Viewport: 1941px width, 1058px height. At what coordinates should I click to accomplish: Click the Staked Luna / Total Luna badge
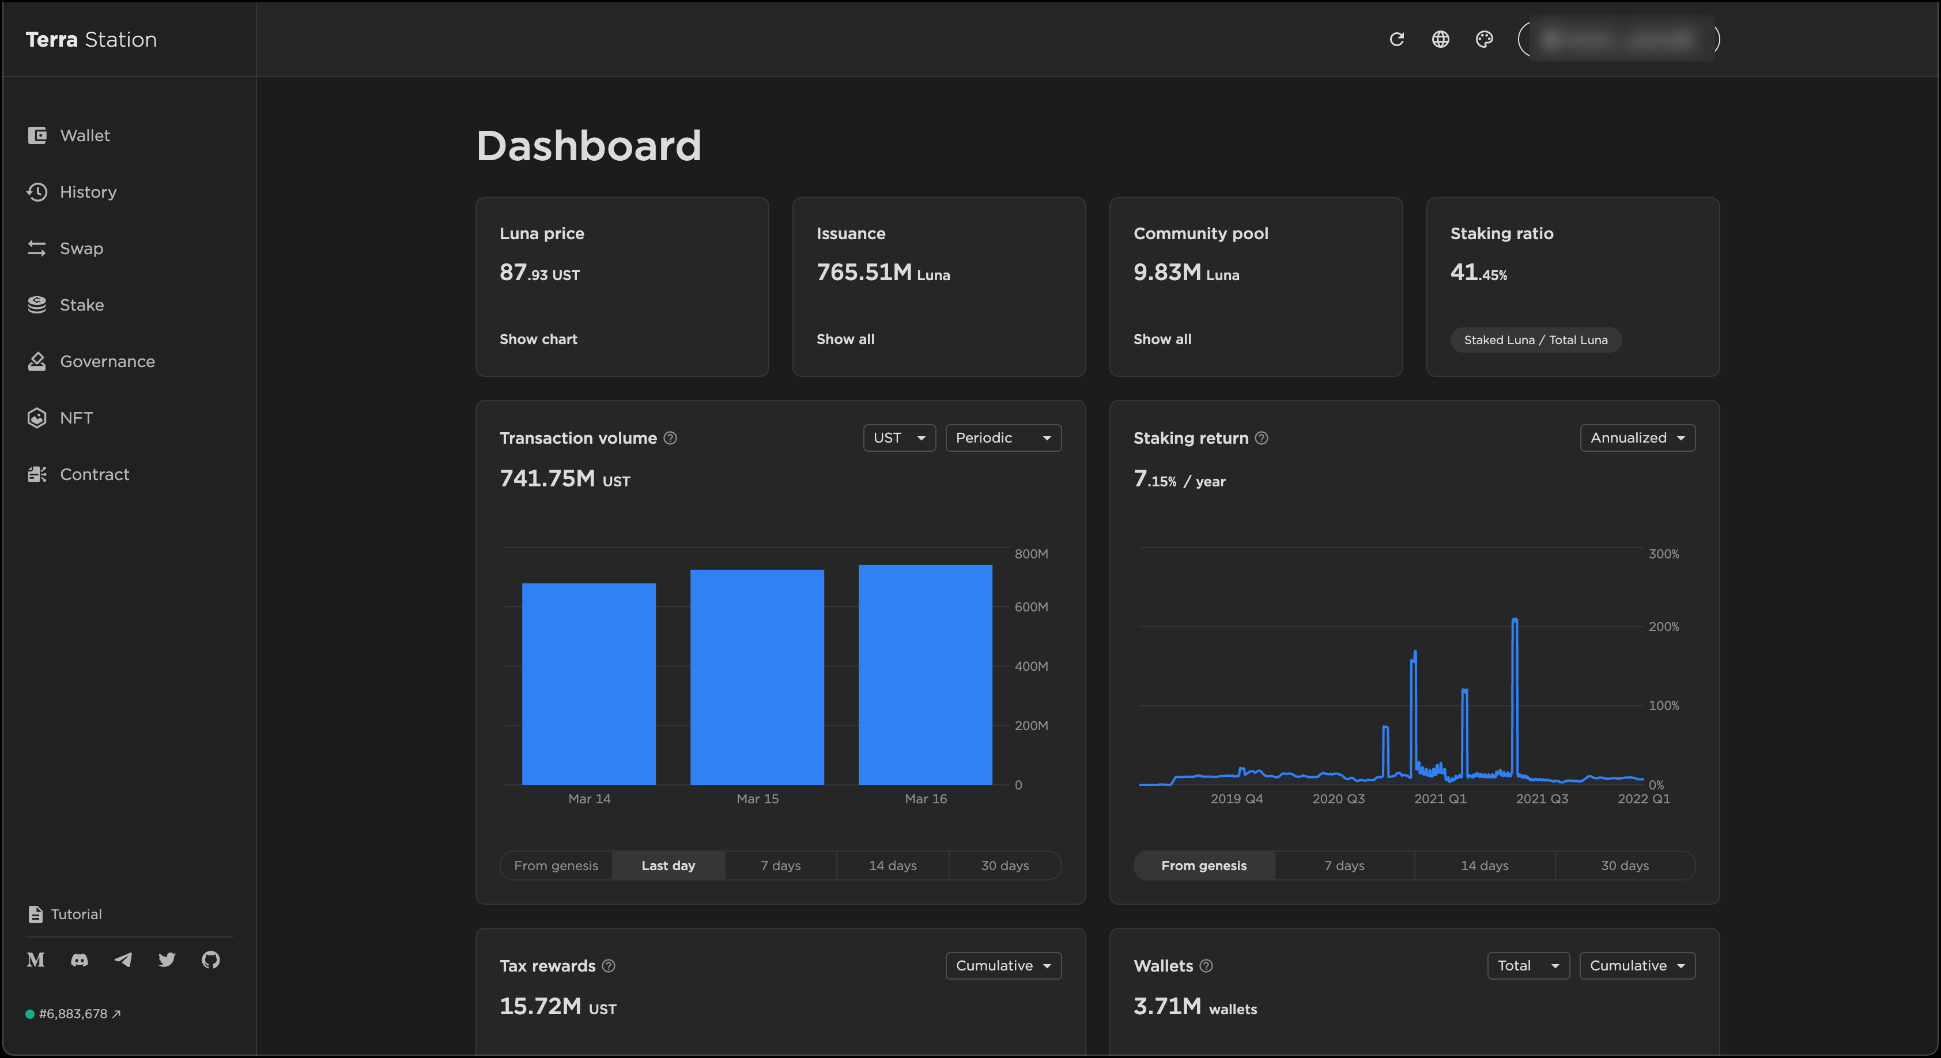(1536, 340)
